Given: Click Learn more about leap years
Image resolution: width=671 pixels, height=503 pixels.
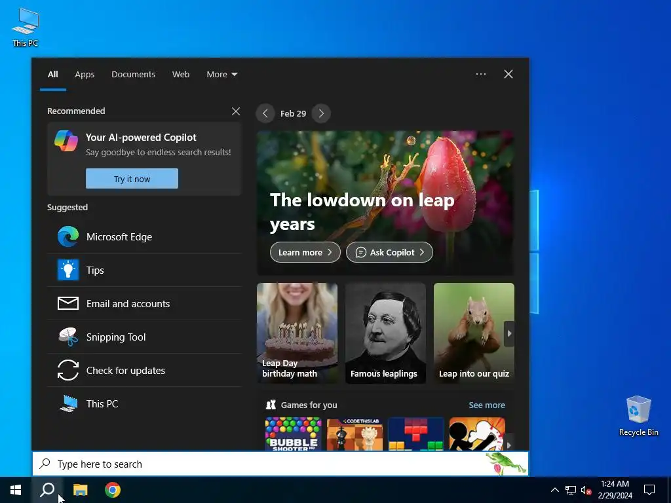Looking at the screenshot, I should (305, 252).
